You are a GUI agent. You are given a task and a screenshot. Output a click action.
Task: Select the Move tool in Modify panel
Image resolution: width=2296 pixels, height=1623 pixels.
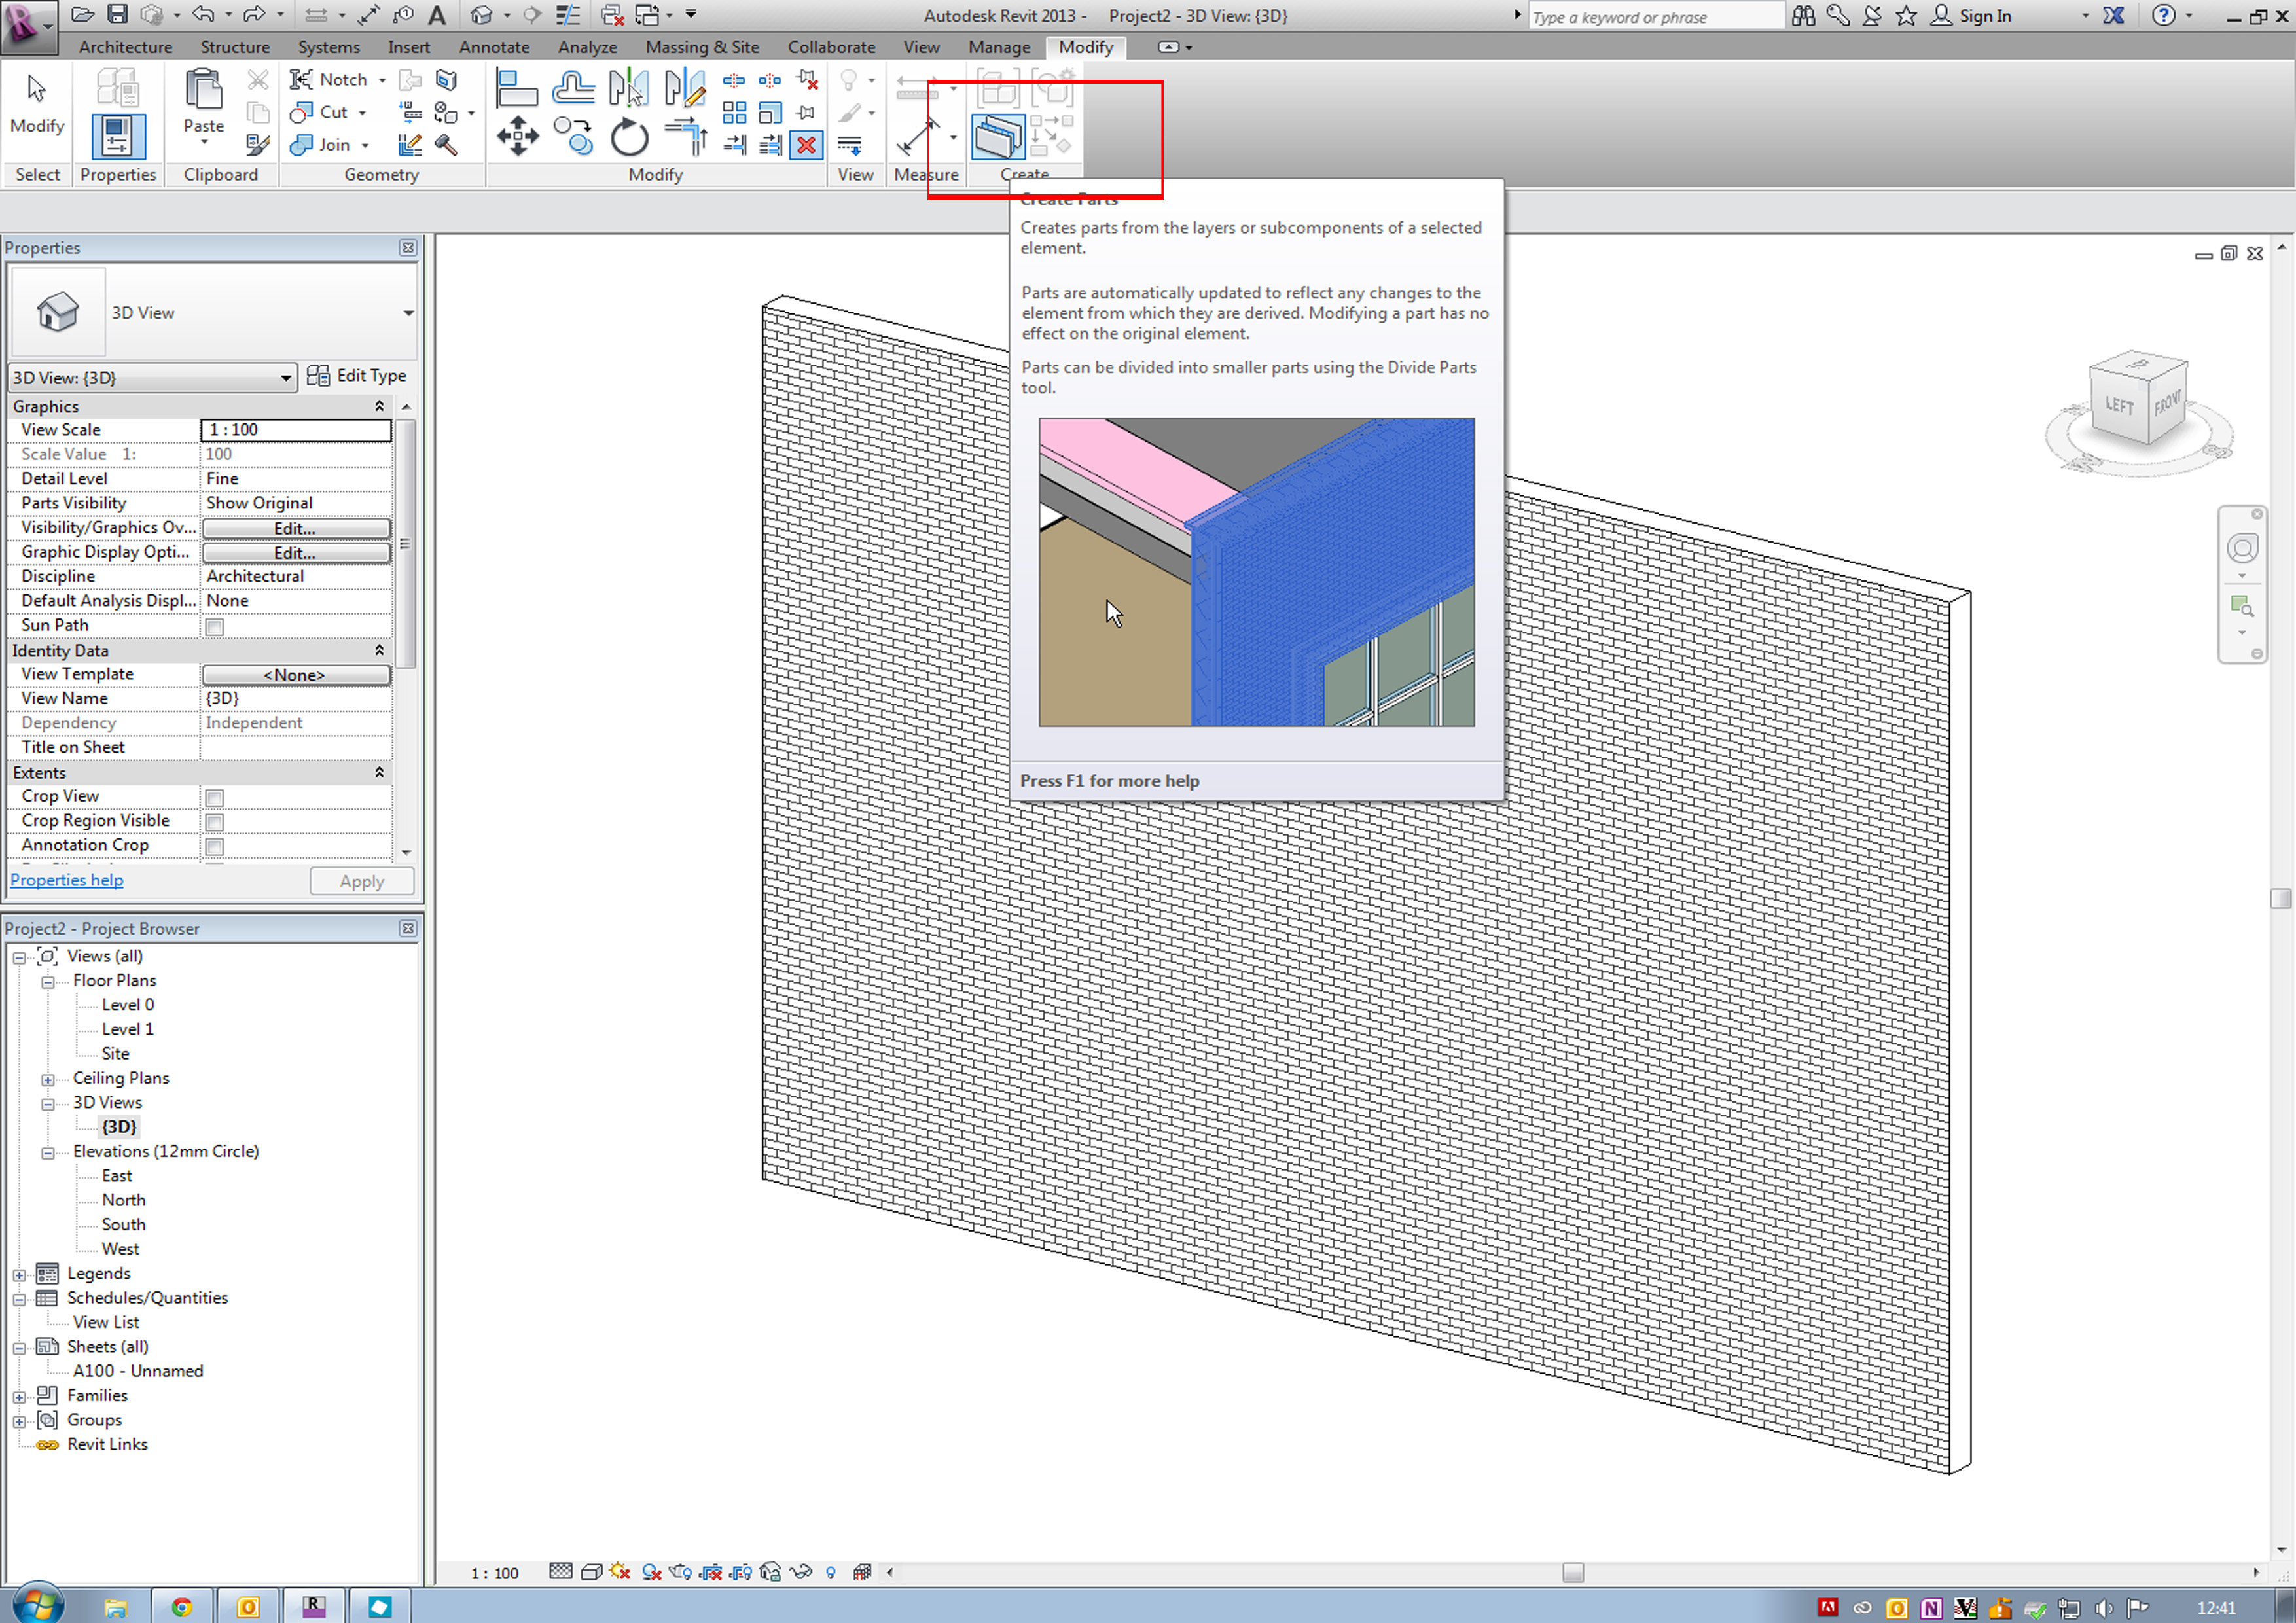[x=517, y=136]
